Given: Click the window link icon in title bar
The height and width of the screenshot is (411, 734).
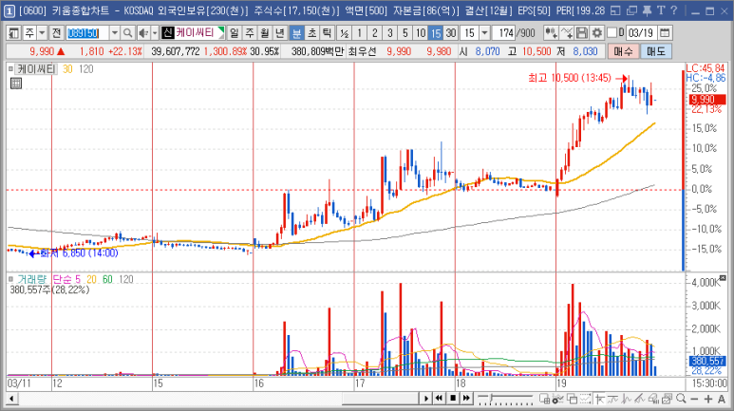Looking at the screenshot, I should click(616, 10).
